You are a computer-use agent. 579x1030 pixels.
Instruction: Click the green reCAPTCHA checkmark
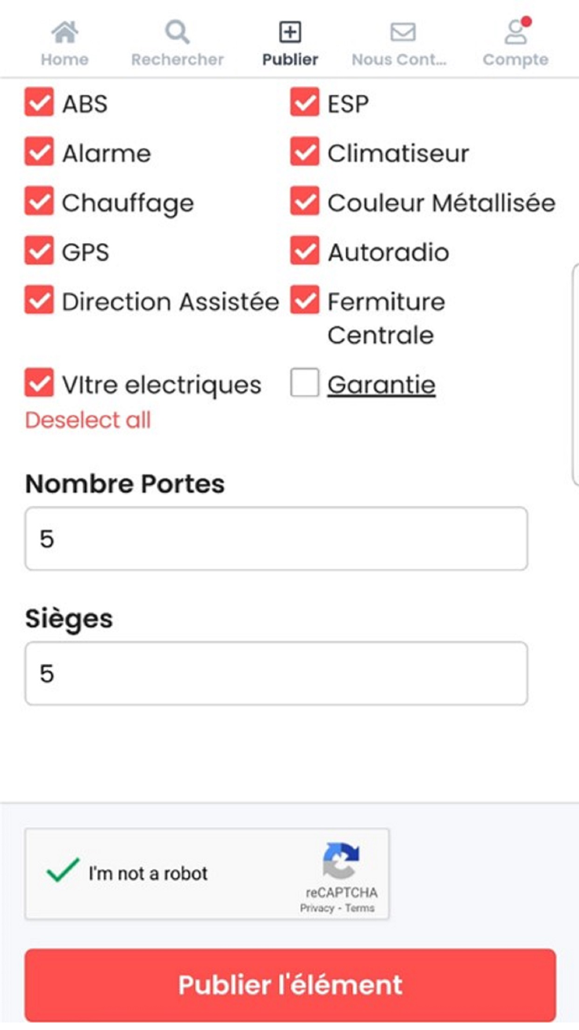click(x=63, y=870)
